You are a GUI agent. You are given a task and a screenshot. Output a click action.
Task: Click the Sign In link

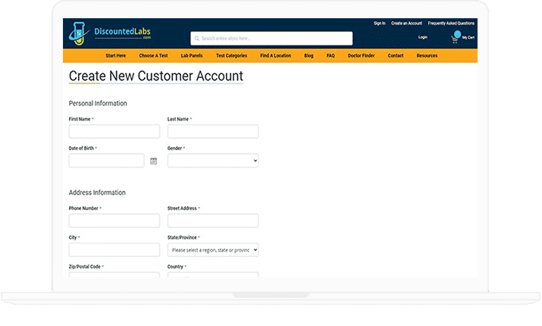(x=379, y=24)
